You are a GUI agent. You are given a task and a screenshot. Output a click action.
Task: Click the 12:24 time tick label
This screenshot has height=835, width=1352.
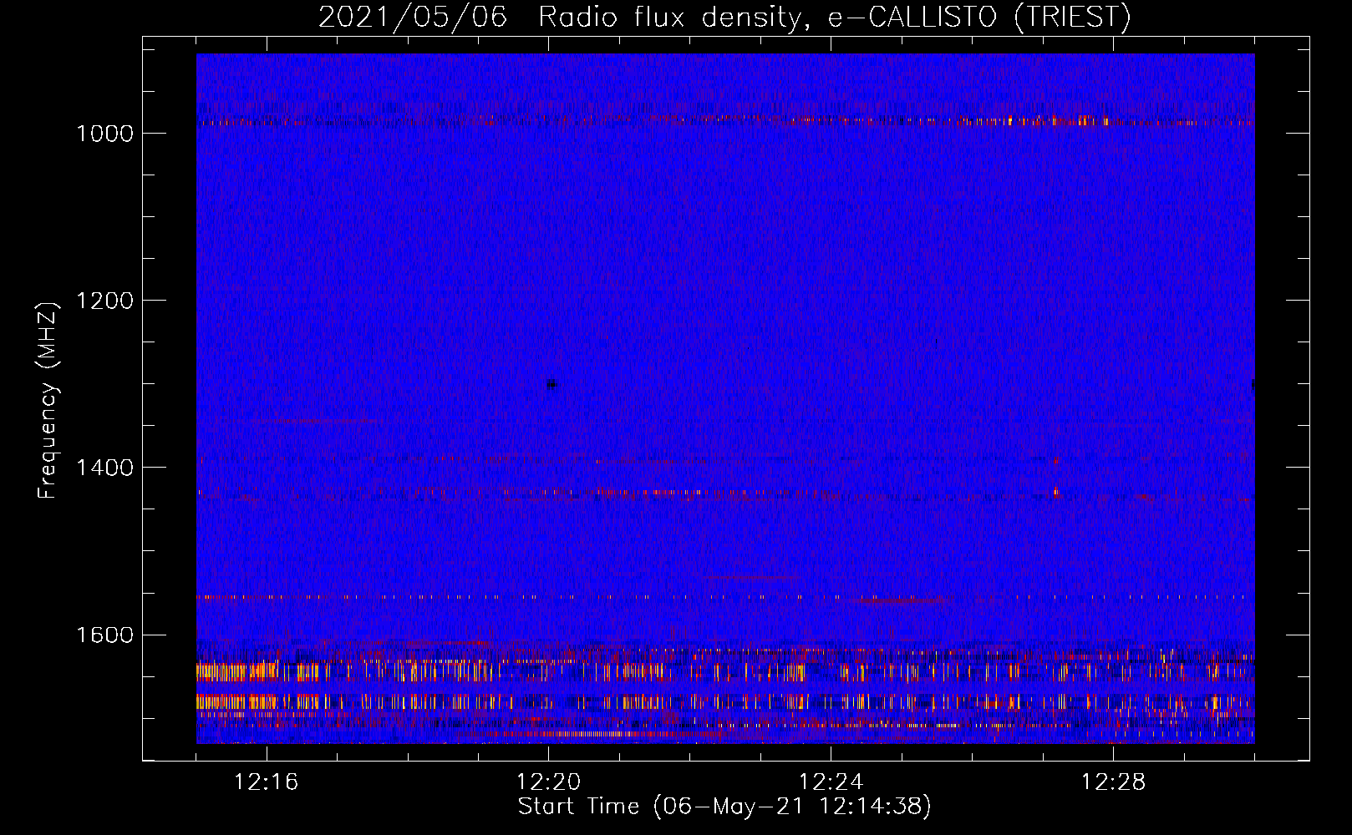(x=831, y=782)
